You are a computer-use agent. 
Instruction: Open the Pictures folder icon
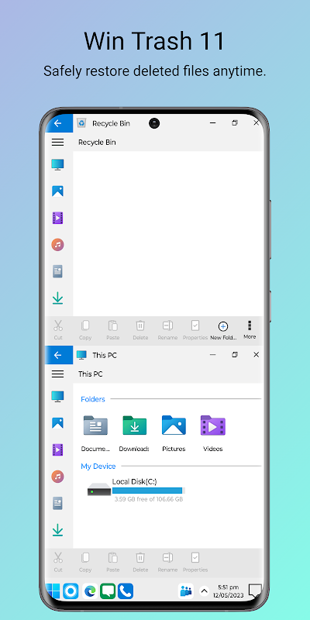coord(174,425)
